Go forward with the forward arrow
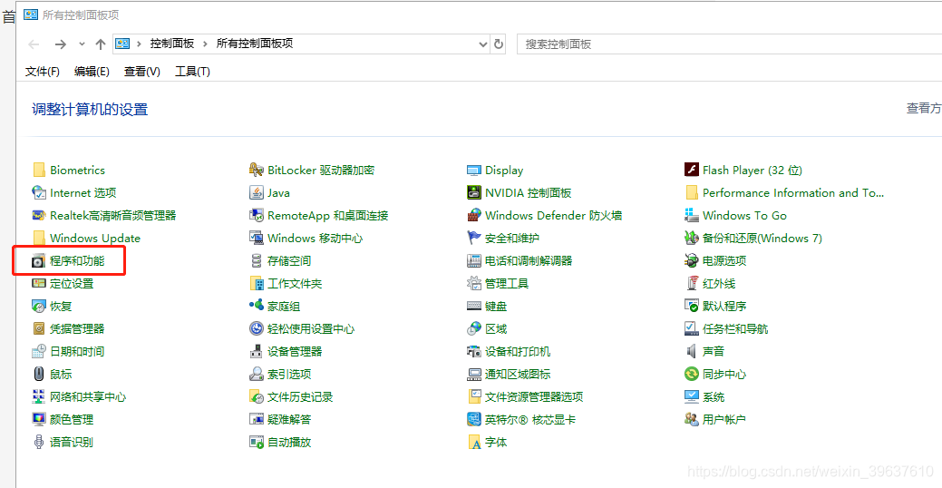Screen dimensions: 942x488 [60, 44]
